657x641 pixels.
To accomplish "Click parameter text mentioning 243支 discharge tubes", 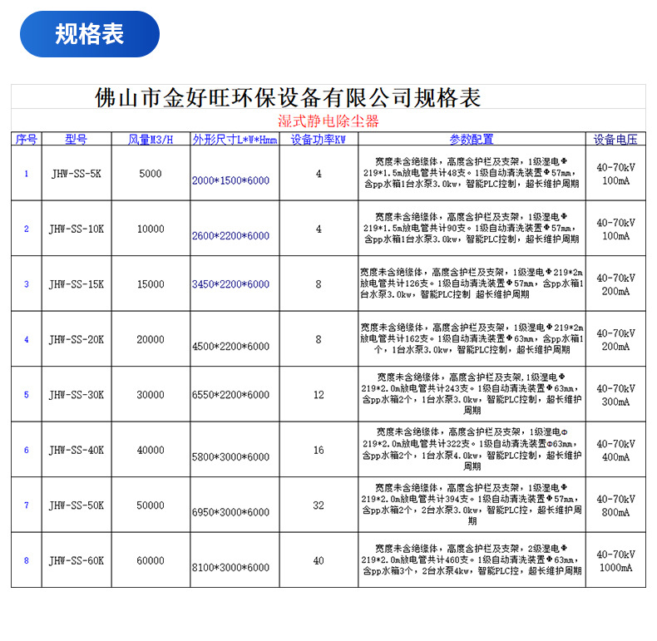I will pos(472,394).
